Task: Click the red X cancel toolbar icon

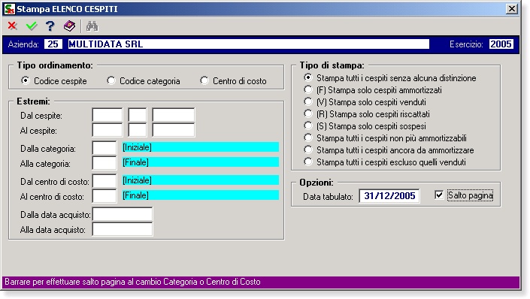Action: pos(13,26)
